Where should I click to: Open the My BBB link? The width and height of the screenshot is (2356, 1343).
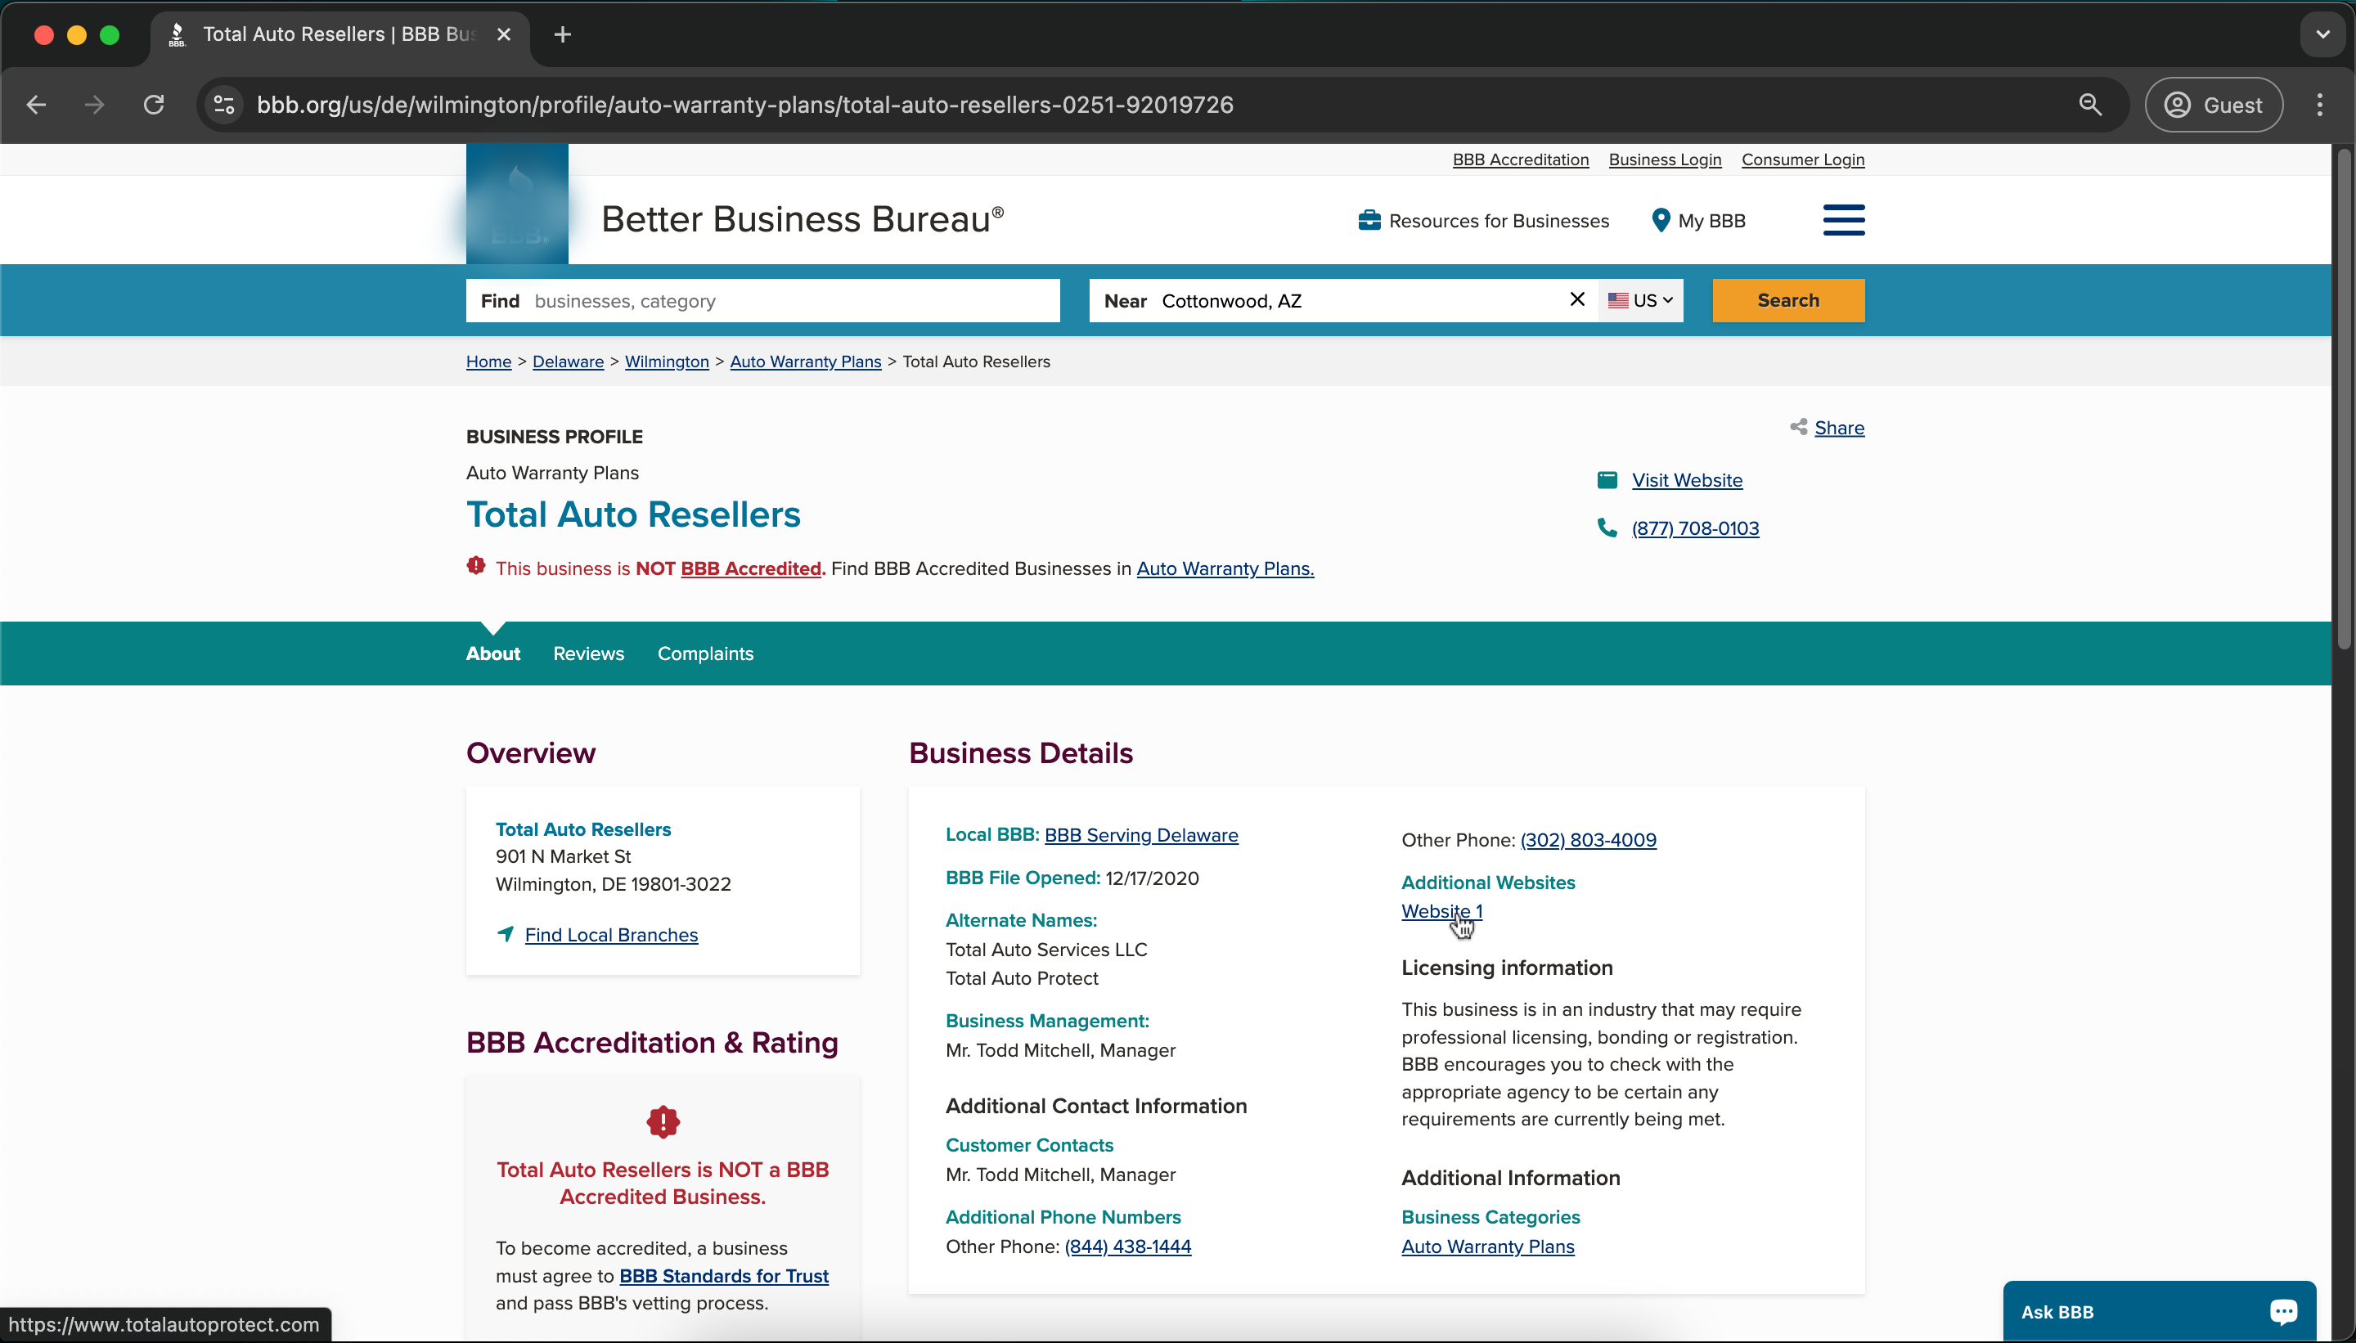point(1711,222)
